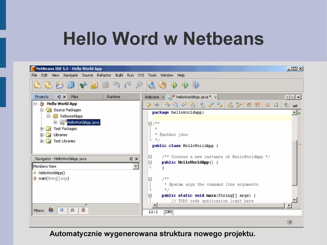Viewport: 327px width, 245px height.
Task: Click the Copy icon in main toolbar
Action: point(94,85)
